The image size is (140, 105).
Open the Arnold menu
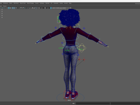(x=66, y=3)
